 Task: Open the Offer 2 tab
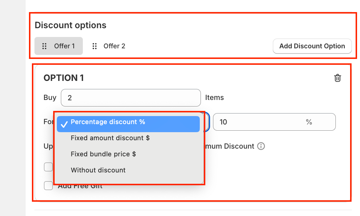click(x=114, y=46)
